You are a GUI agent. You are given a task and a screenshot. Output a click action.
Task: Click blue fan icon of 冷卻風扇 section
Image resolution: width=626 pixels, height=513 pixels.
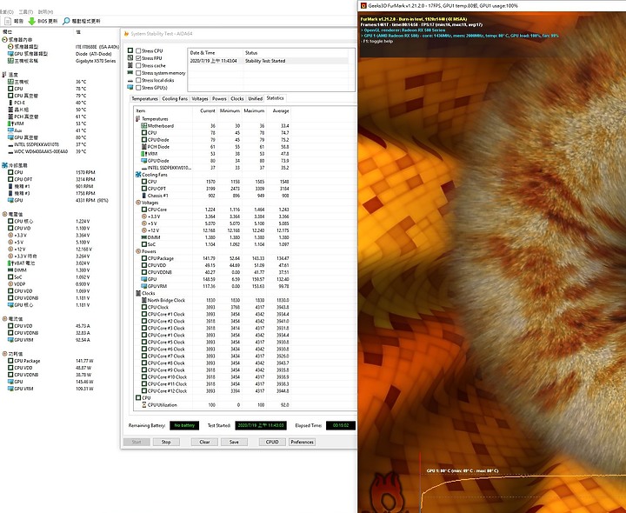click(5, 165)
